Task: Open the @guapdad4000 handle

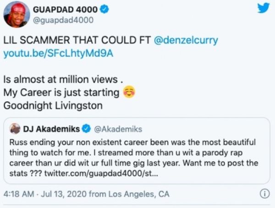Action: click(x=63, y=20)
